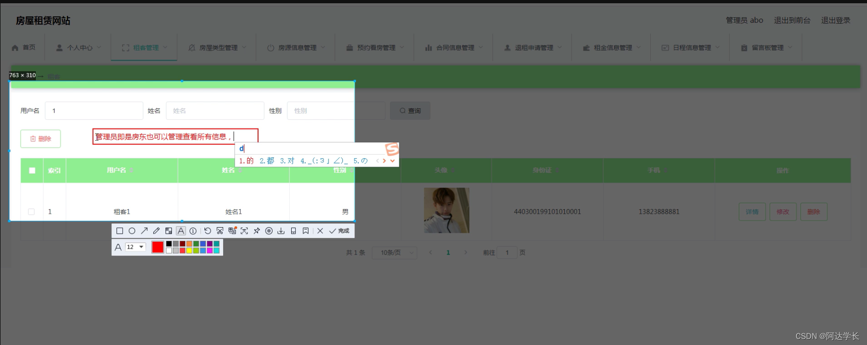The height and width of the screenshot is (345, 867).
Task: Start screen recording from toolbar
Action: (269, 231)
